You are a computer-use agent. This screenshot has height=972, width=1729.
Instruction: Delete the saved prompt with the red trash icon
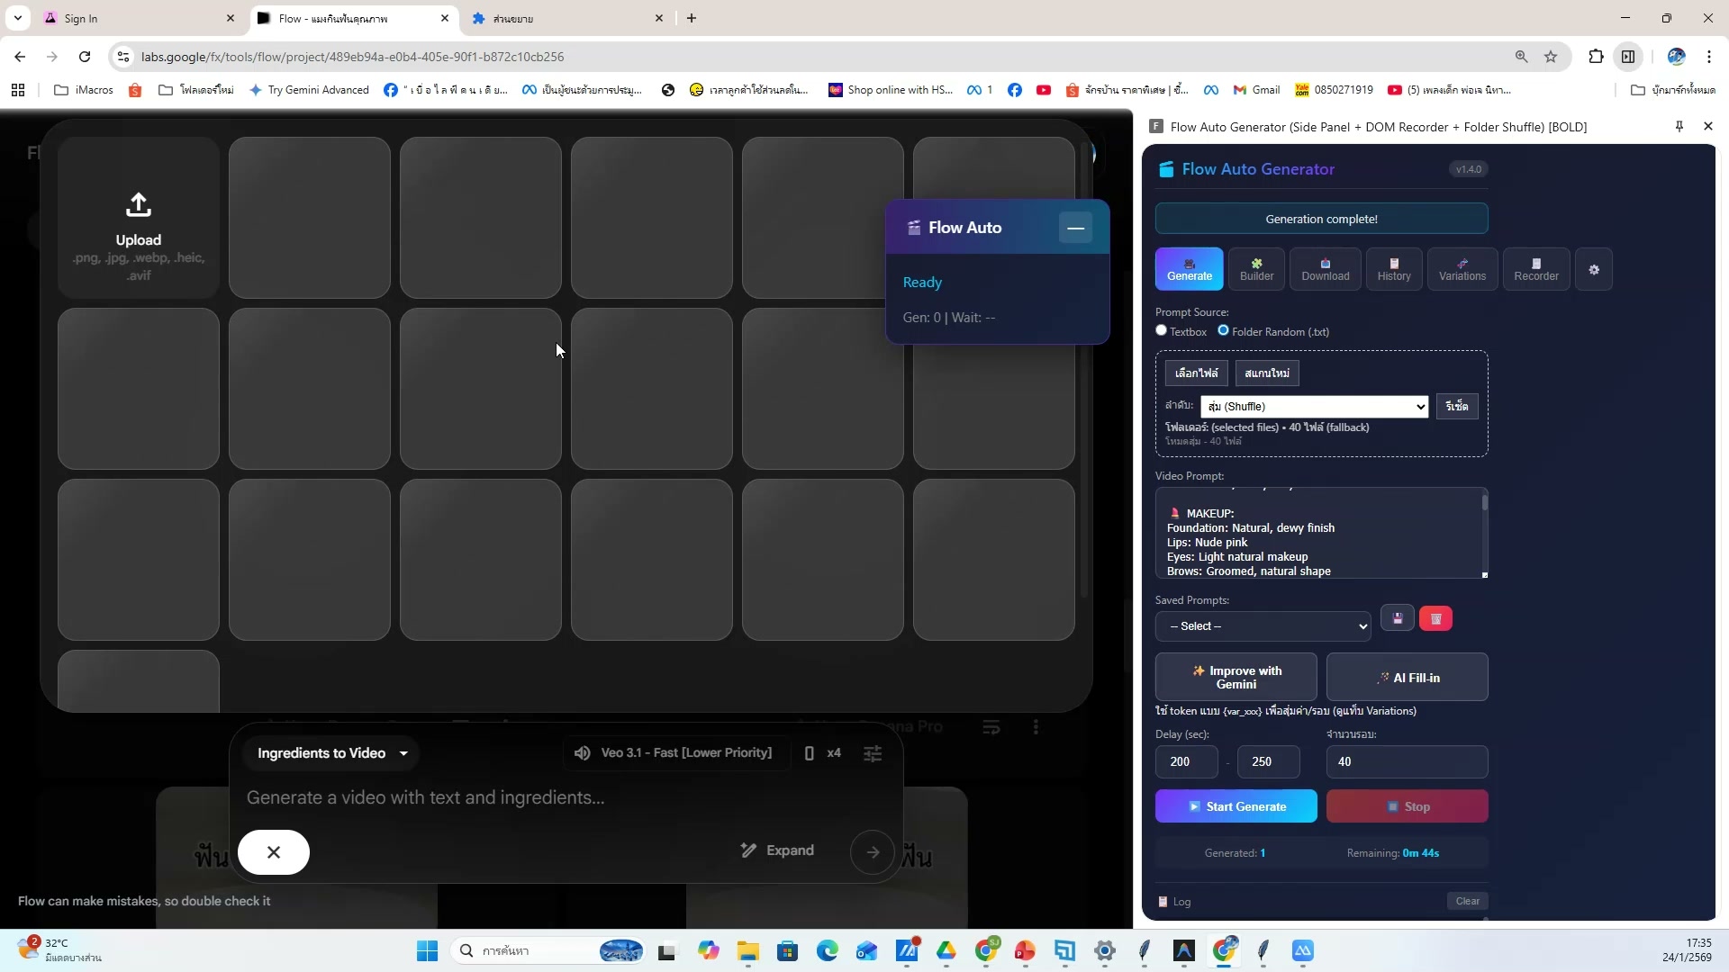coord(1435,619)
